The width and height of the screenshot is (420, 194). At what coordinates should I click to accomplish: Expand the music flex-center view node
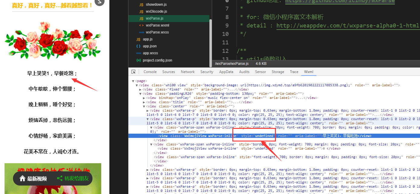[144, 98]
